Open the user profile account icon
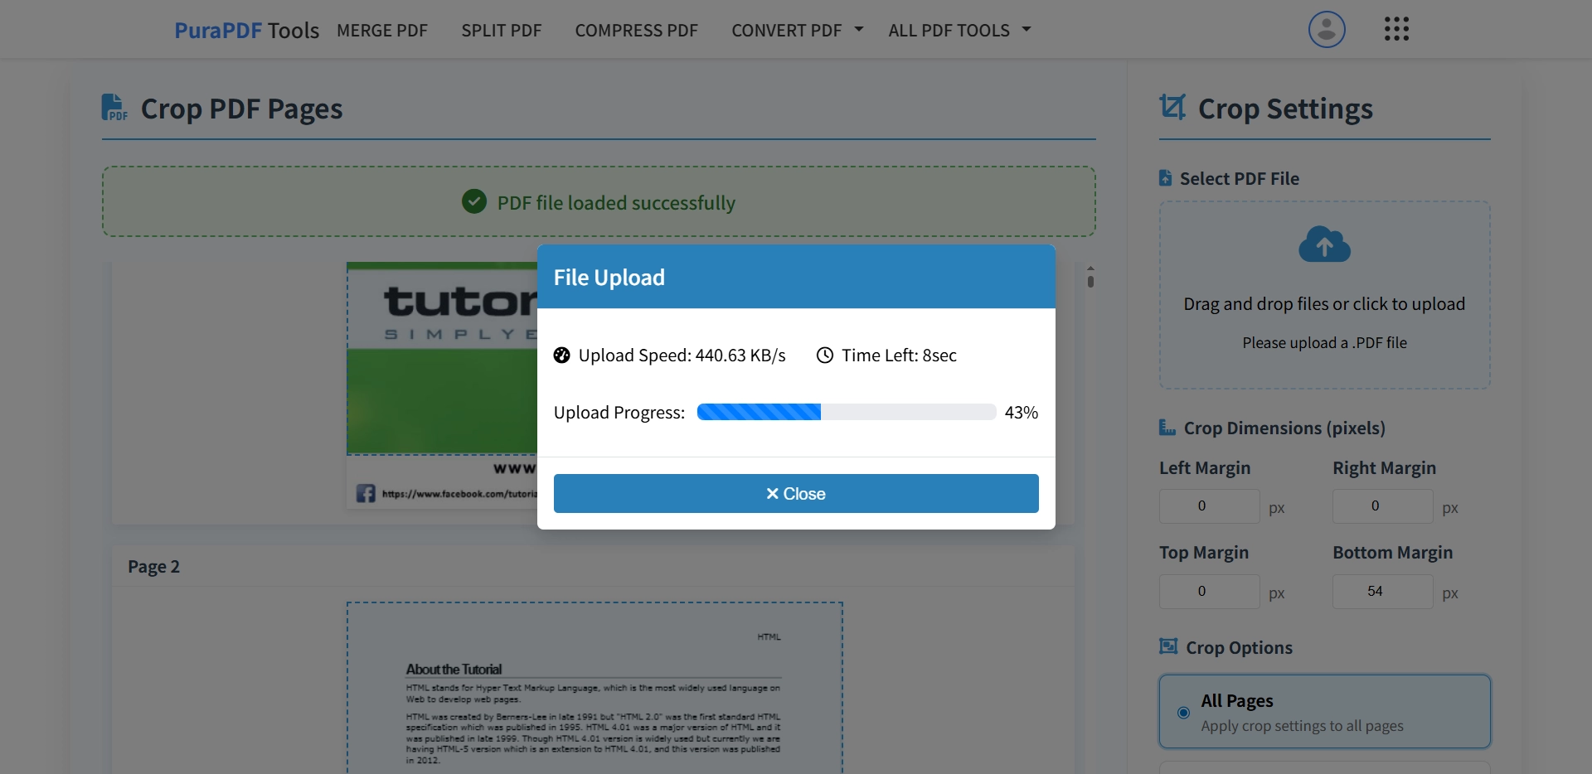Screen dimensions: 1592x774 (x=1326, y=29)
